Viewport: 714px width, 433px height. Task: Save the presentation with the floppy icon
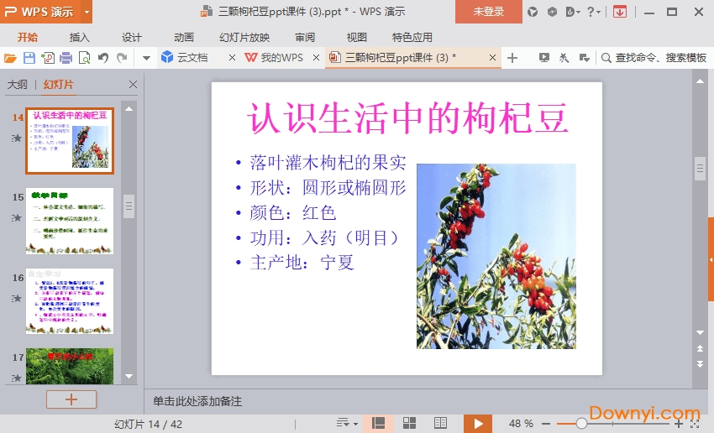tap(29, 58)
